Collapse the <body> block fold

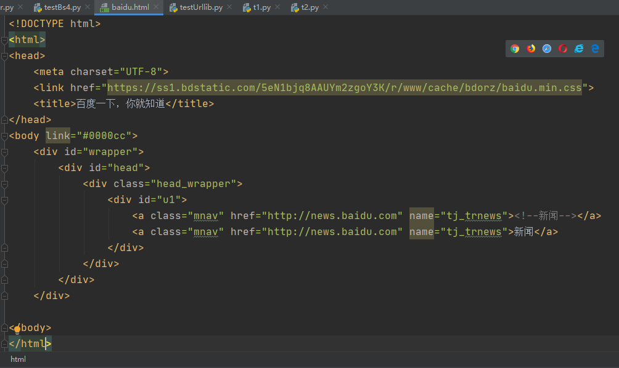4,137
